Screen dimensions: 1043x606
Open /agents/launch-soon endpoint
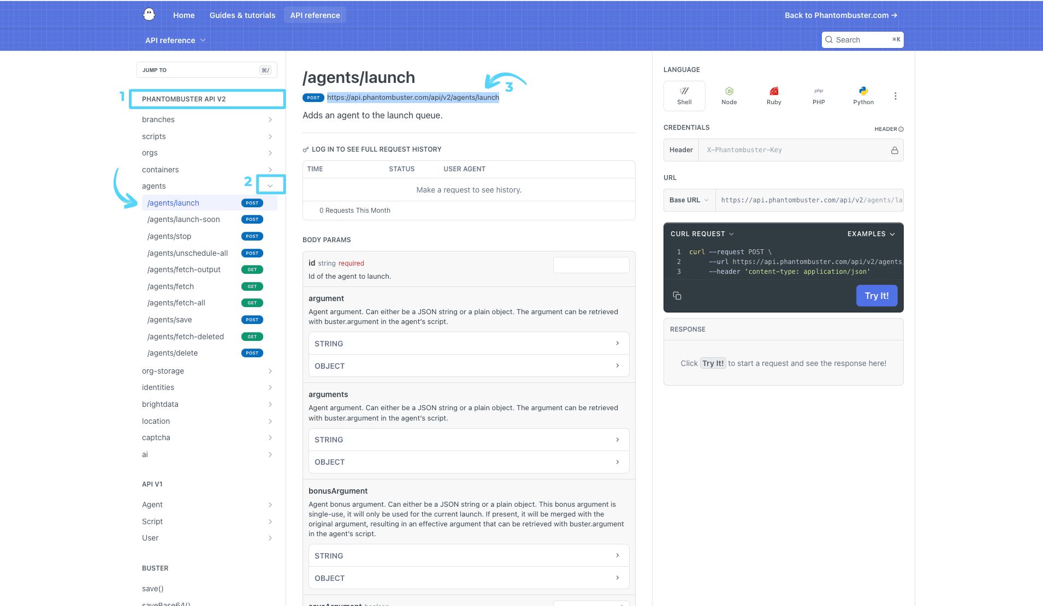210,219
